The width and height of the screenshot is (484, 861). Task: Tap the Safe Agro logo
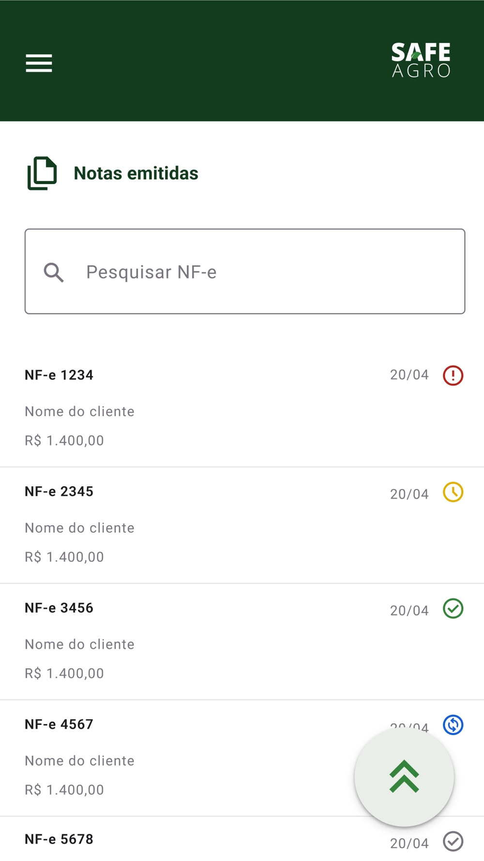(421, 60)
